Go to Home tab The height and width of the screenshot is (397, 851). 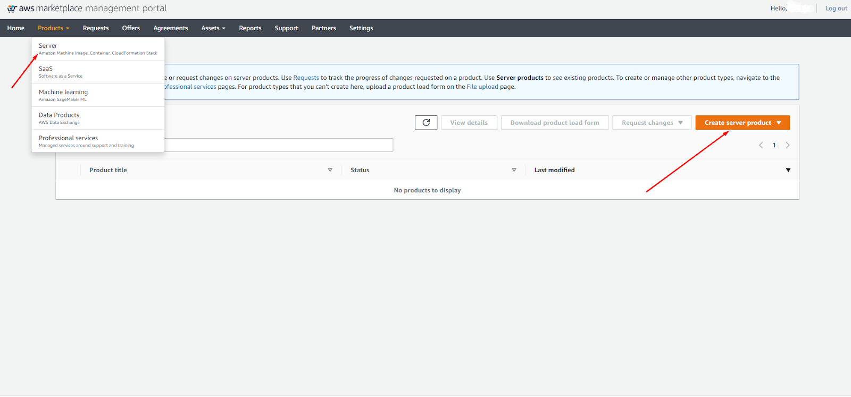point(16,28)
